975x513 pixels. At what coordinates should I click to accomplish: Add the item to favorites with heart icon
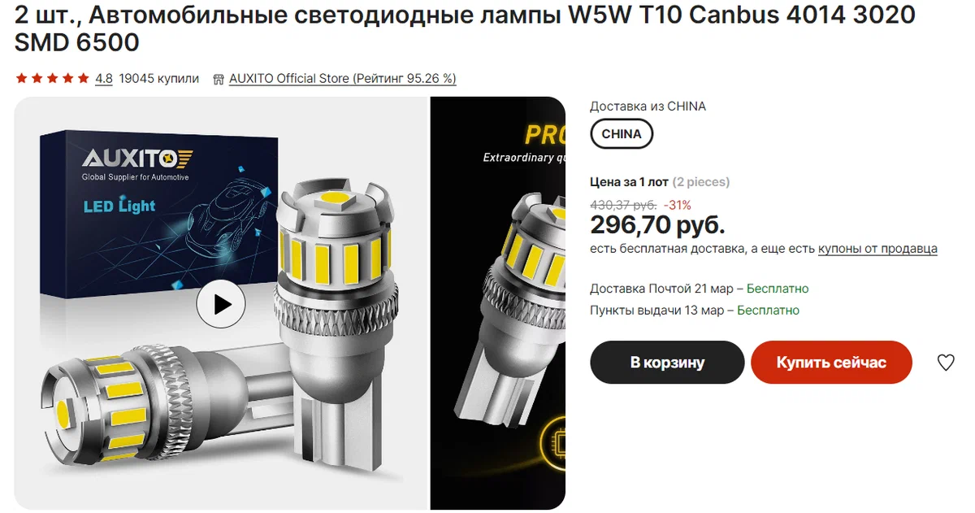click(x=946, y=363)
